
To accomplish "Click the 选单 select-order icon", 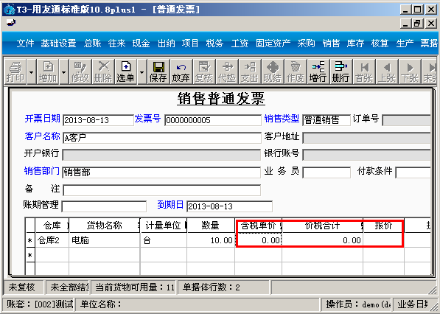I will pyautogui.click(x=126, y=71).
